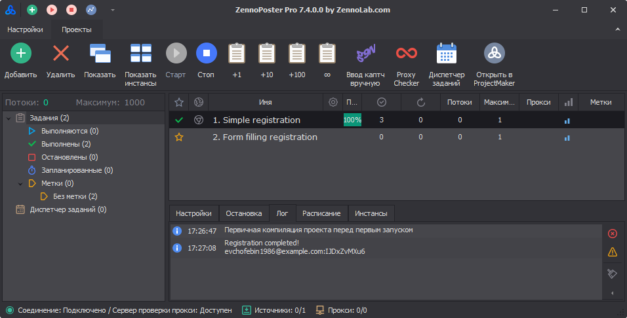Collapse the Задания (2) tree node
The height and width of the screenshot is (318, 627).
point(8,118)
